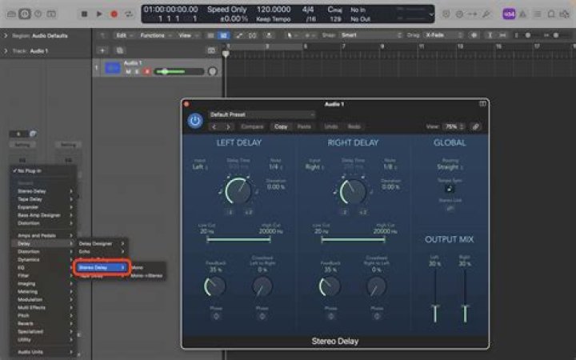576x360 pixels.
Task: Click the Tuner icon in control bar
Action: coord(486,14)
